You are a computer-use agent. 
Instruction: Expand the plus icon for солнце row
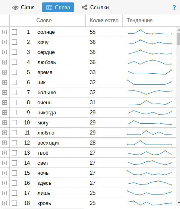coord(4,32)
